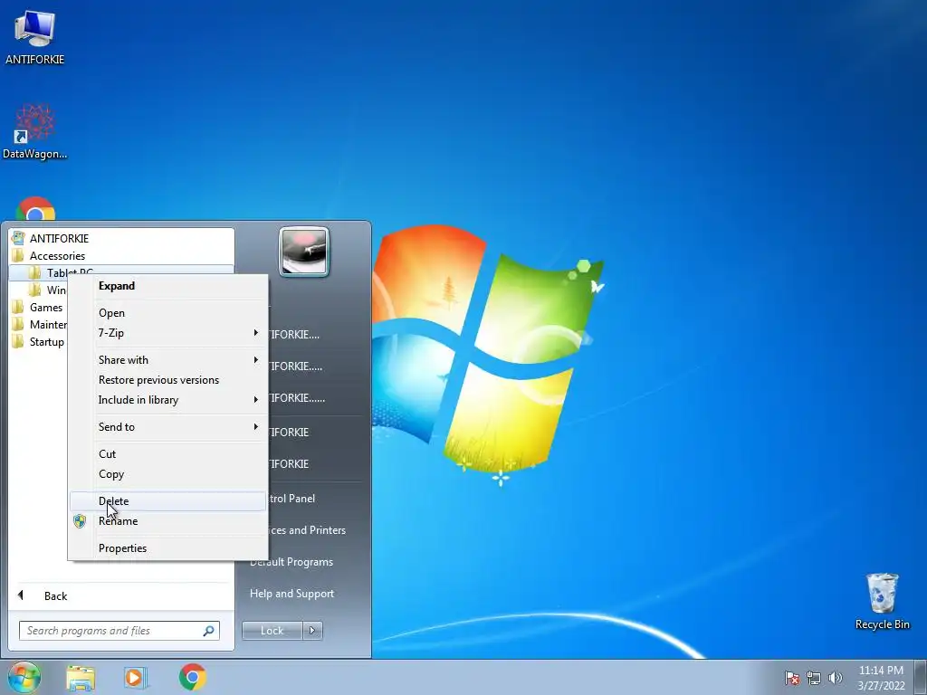This screenshot has width=927, height=695.
Task: Choose Open in the context menu
Action: coord(167,312)
